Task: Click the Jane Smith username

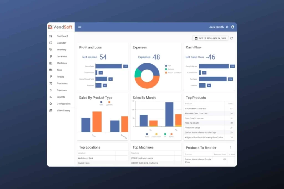Action: click(x=216, y=27)
